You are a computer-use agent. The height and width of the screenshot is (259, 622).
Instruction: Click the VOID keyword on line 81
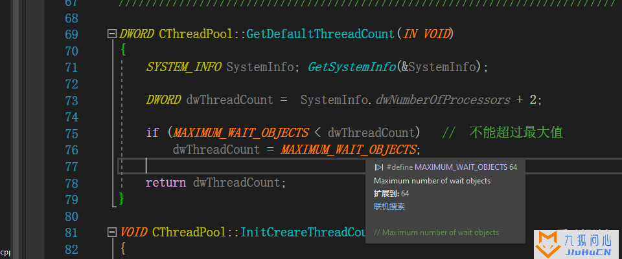133,232
